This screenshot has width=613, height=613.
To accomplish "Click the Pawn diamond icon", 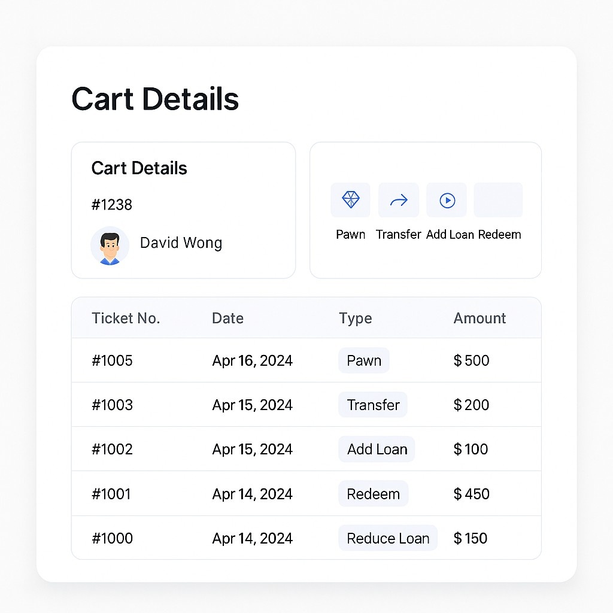I will point(350,200).
